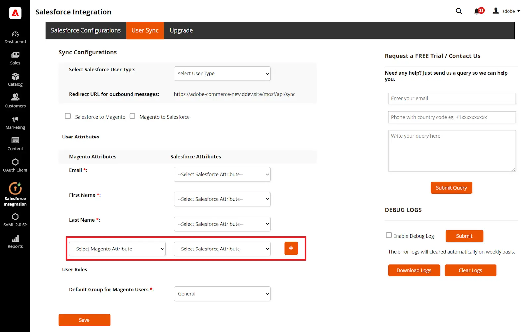Open Salesforce Integration in the sidebar
Image resolution: width=530 pixels, height=332 pixels.
pyautogui.click(x=15, y=194)
